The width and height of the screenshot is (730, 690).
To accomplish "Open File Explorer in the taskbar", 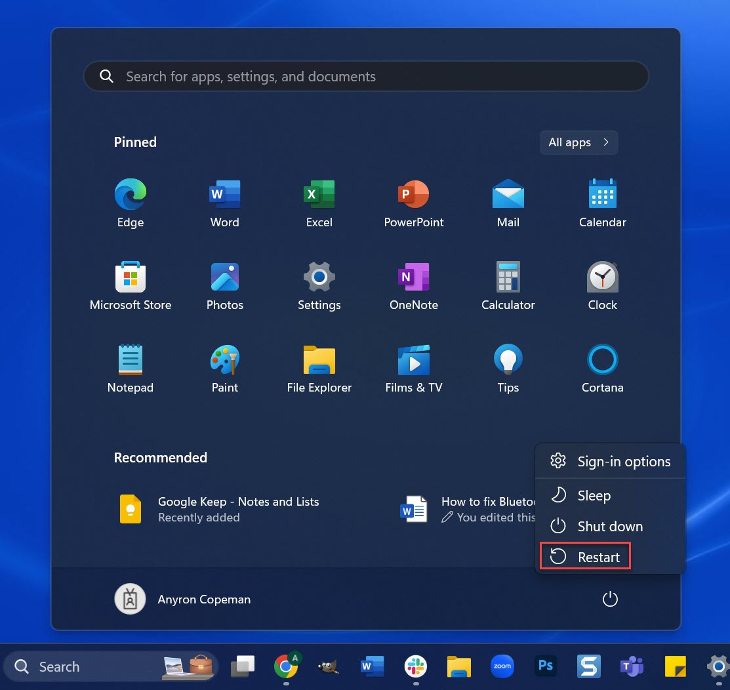I will click(x=459, y=666).
